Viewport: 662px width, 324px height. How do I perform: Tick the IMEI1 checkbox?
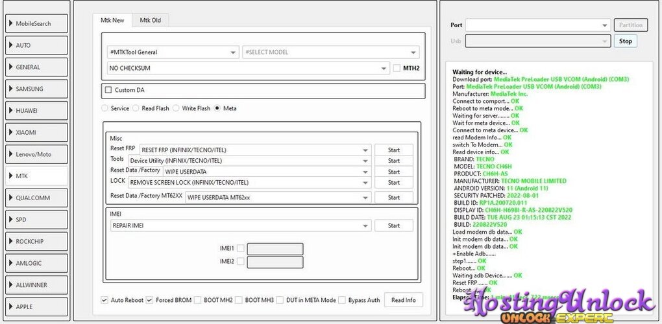(x=240, y=248)
